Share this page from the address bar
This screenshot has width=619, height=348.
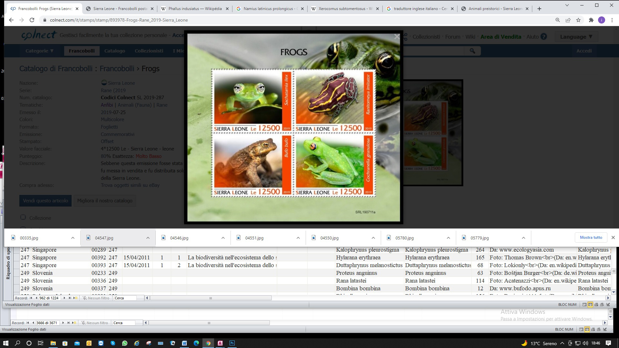[x=568, y=20]
